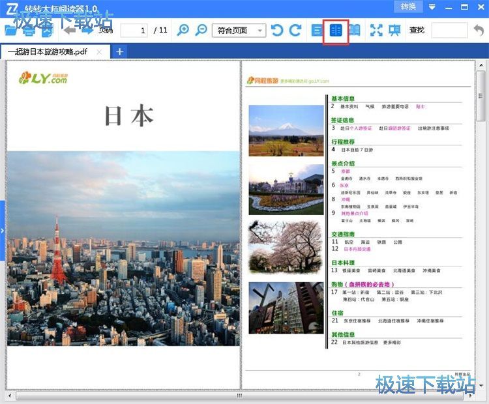
Task: Open the title bar menu dropdown arrow
Action: click(432, 7)
